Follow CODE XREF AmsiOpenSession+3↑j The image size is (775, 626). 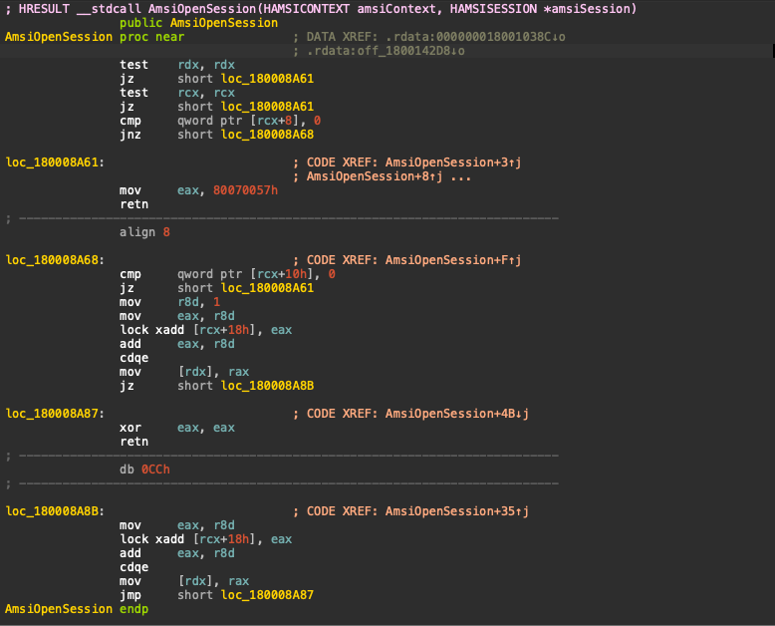453,162
